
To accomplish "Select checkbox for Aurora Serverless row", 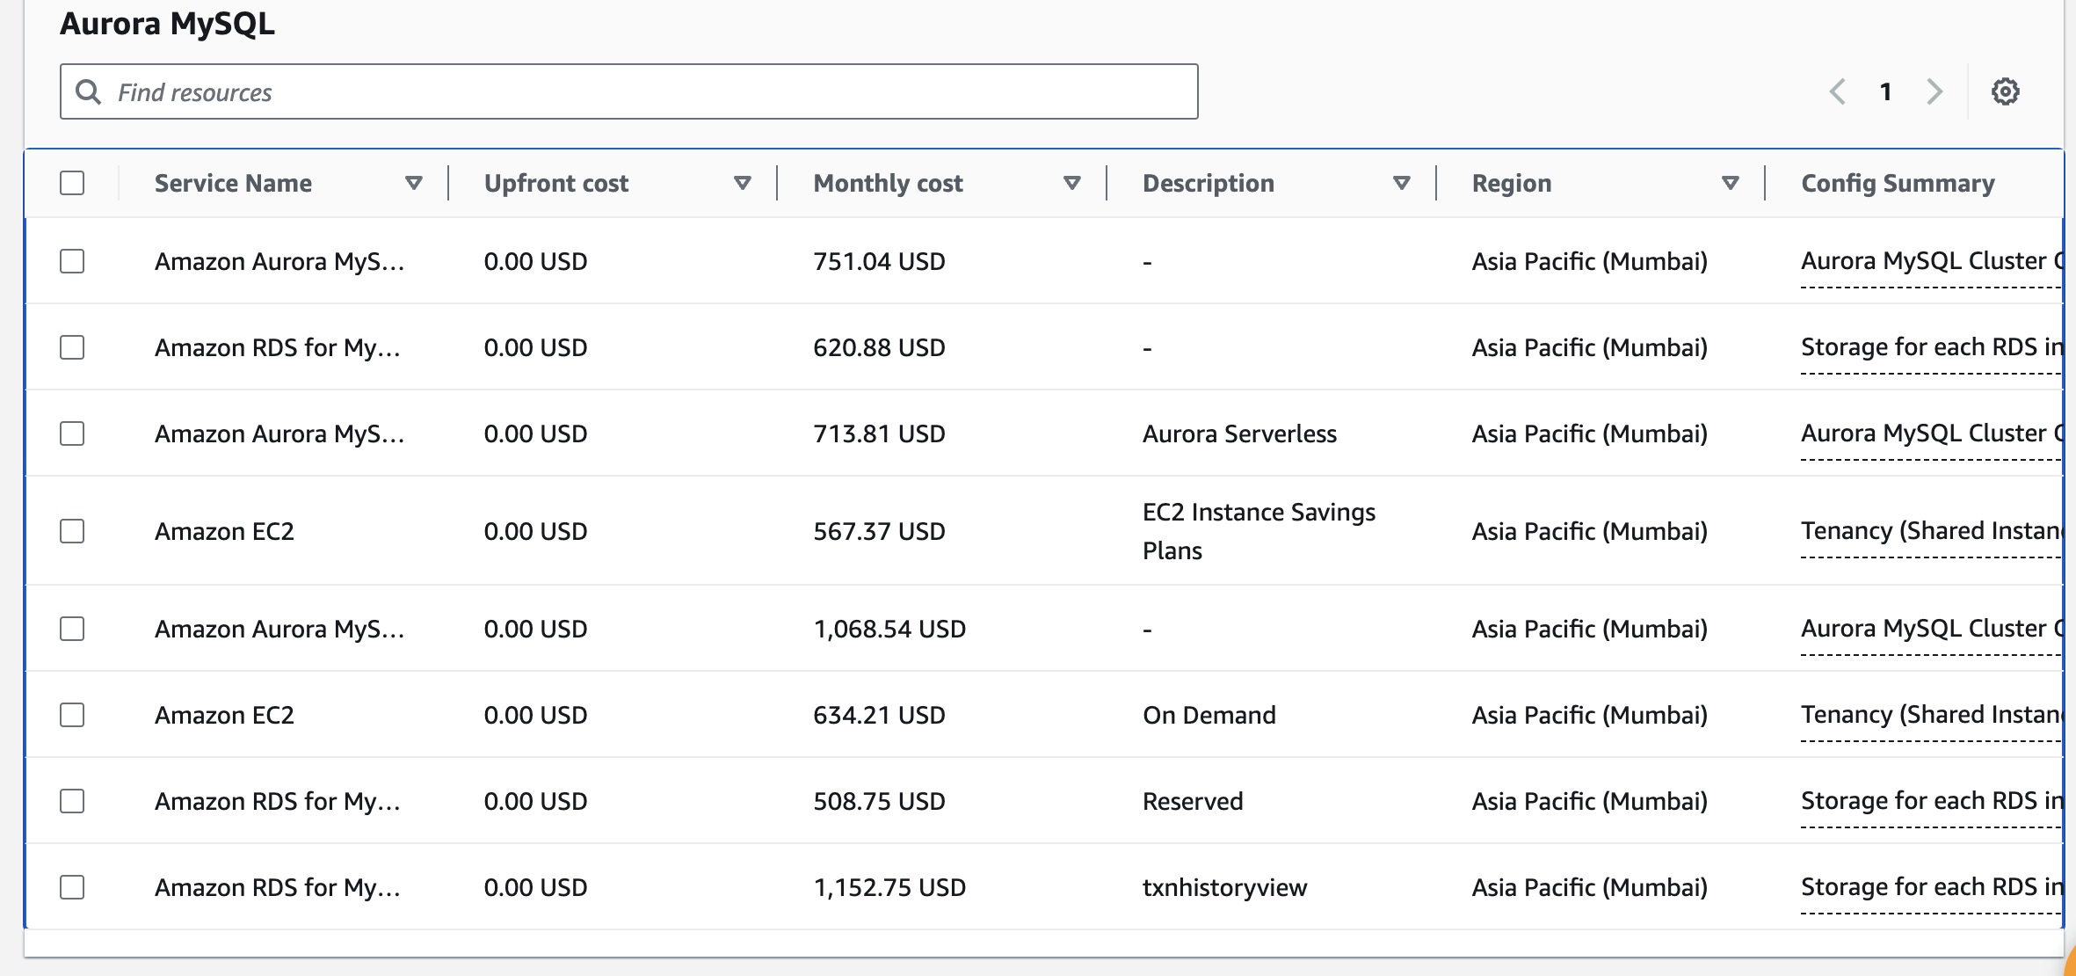I will [72, 433].
